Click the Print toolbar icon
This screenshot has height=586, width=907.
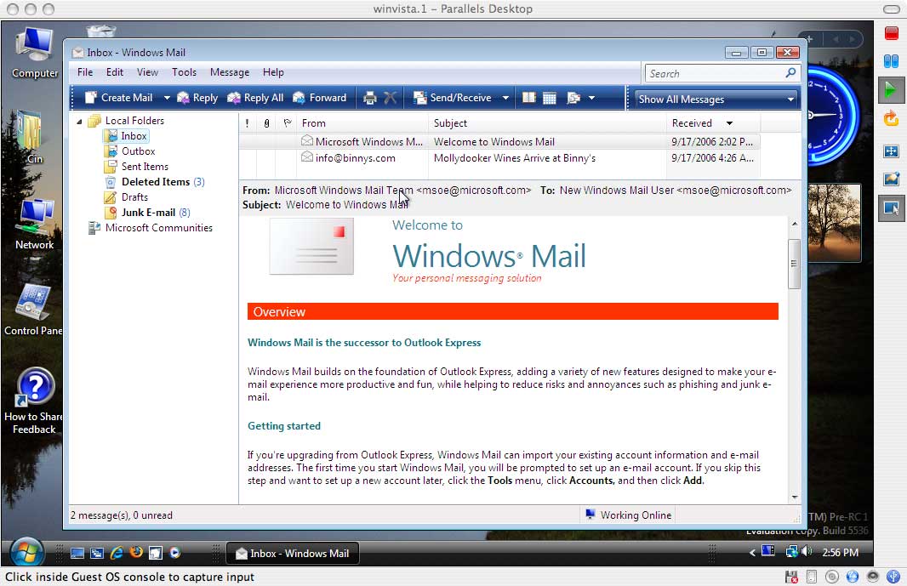tap(369, 98)
